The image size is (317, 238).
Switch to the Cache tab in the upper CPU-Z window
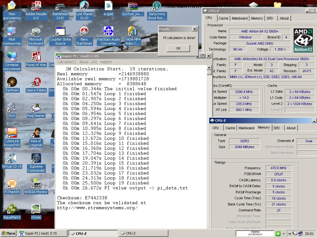pyautogui.click(x=224, y=18)
